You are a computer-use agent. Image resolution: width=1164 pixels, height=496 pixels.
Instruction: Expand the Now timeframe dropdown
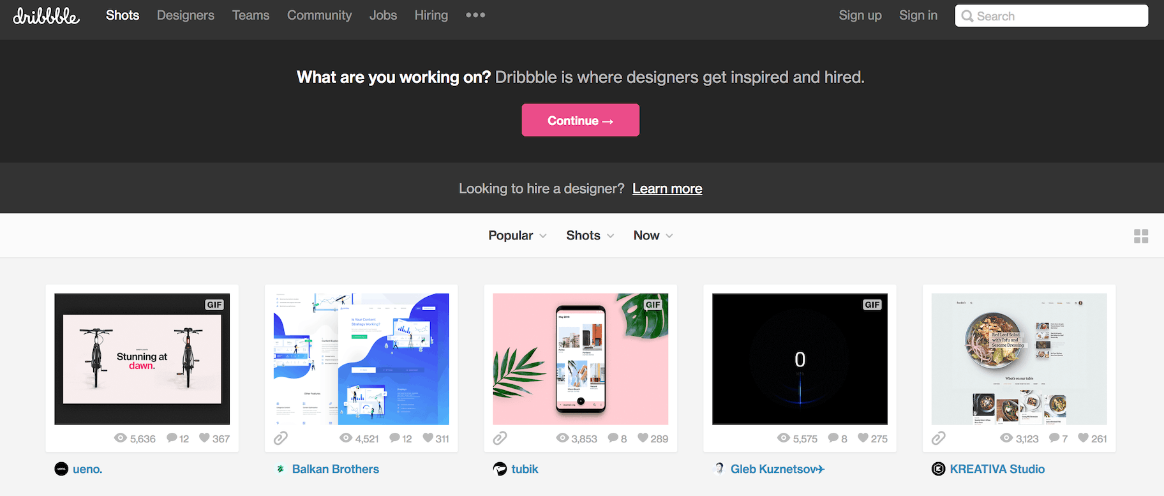(653, 236)
